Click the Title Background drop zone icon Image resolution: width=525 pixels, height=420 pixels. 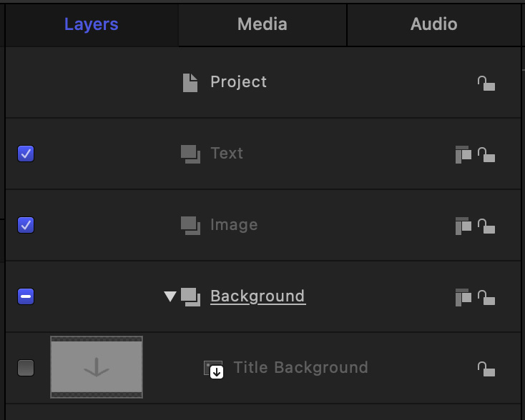[213, 369]
